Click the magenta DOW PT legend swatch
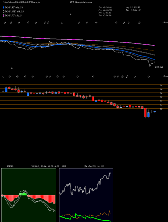This screenshot has height=222, width=168. click(x=4, y=15)
